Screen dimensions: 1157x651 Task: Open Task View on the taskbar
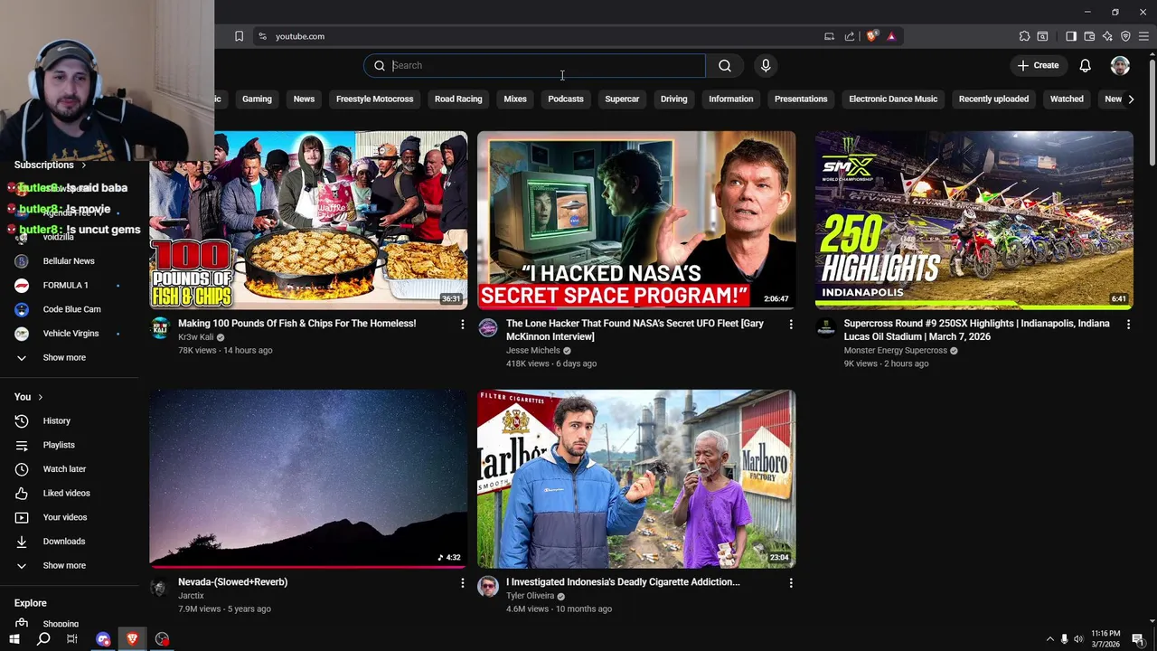pyautogui.click(x=72, y=639)
